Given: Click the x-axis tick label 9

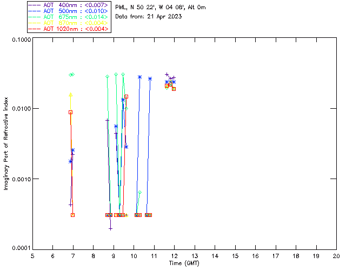Looking at the screenshot, I should click(114, 256).
